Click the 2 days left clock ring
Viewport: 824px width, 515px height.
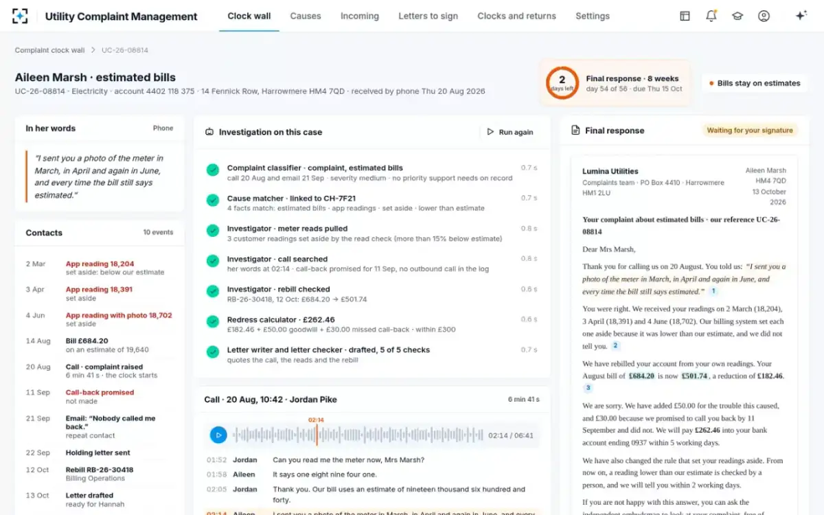pos(562,83)
